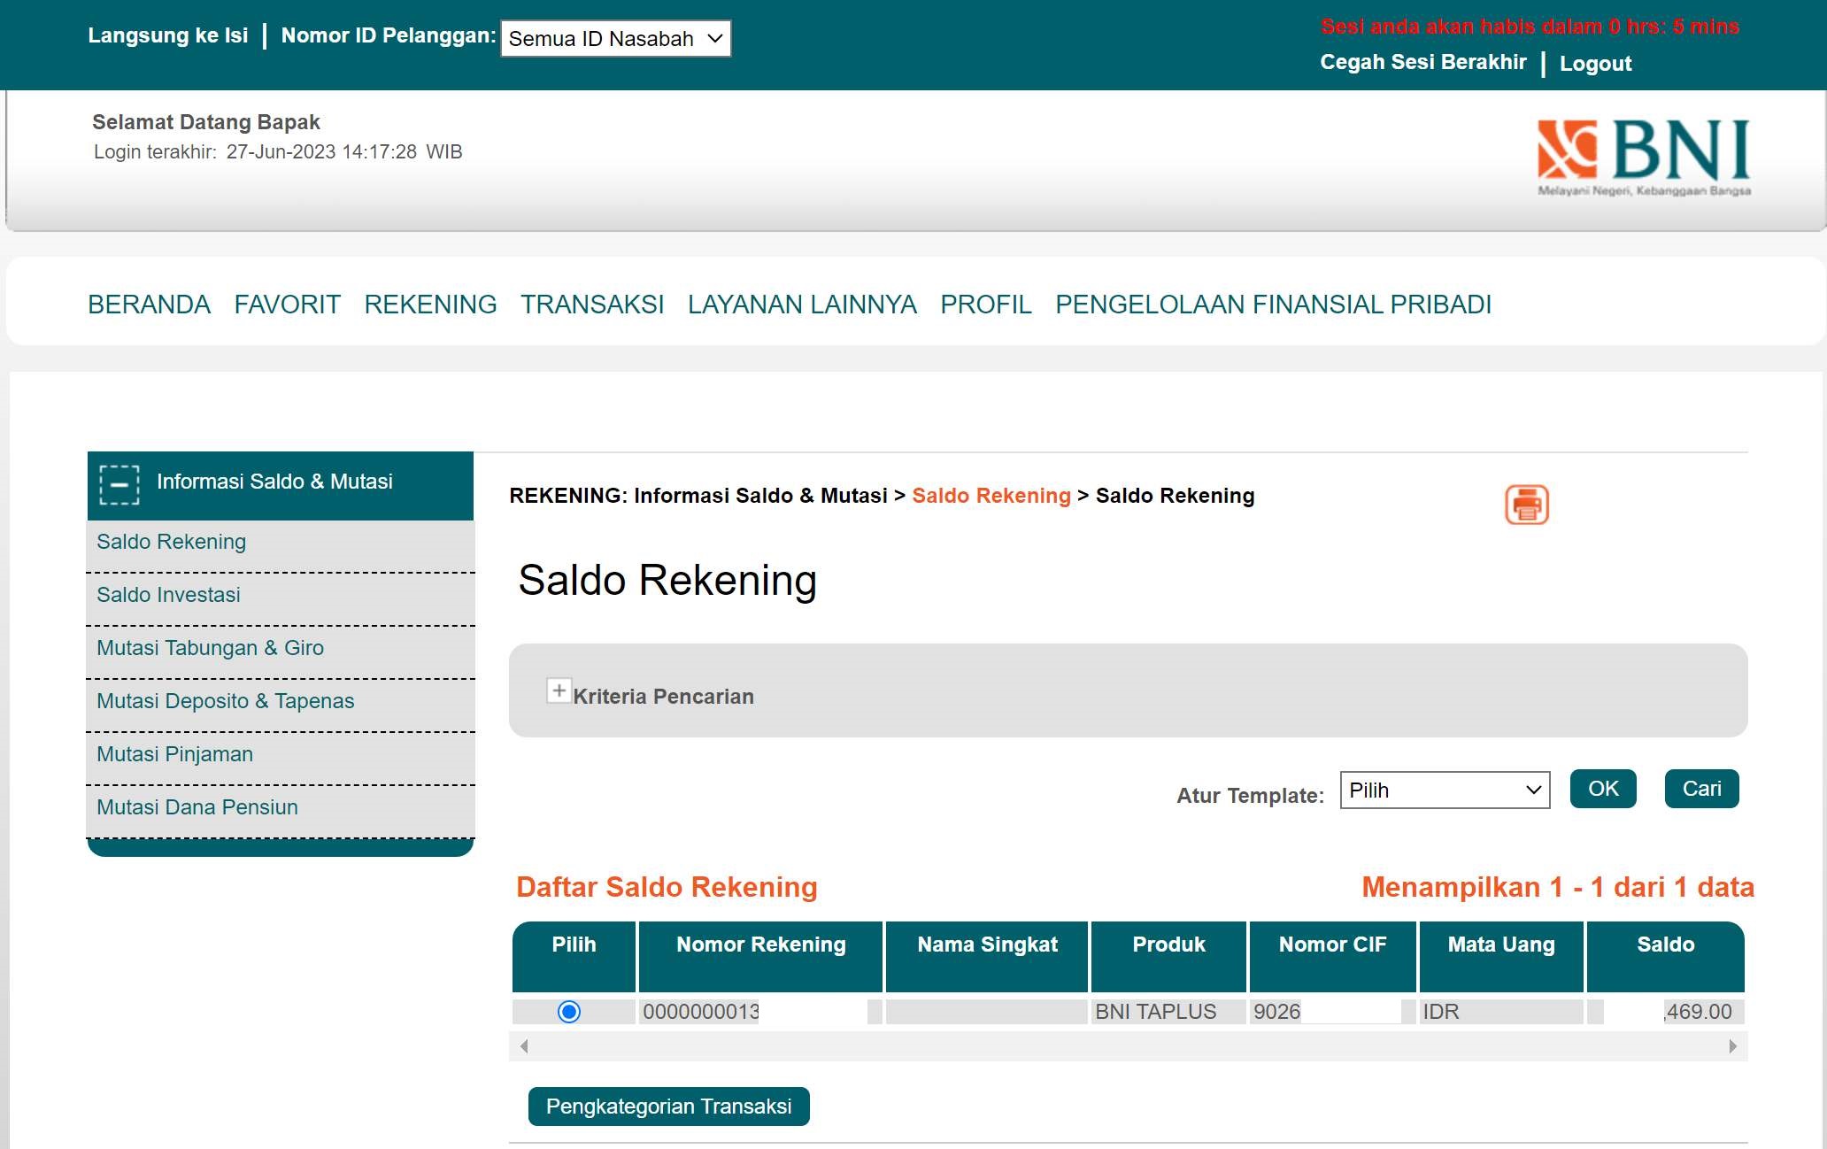Go to the BERANDA menu
1827x1149 pixels.
point(149,305)
